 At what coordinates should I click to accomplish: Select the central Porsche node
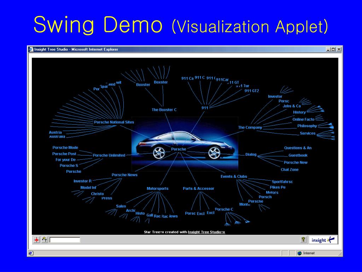click(179, 149)
